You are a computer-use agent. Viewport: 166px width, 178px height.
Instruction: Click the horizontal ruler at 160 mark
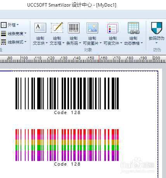[104, 58]
